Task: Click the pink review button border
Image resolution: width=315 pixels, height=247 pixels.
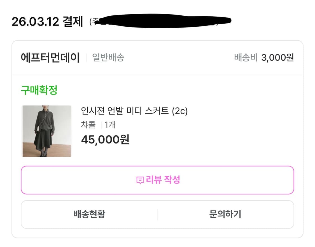Action: pyautogui.click(x=157, y=166)
